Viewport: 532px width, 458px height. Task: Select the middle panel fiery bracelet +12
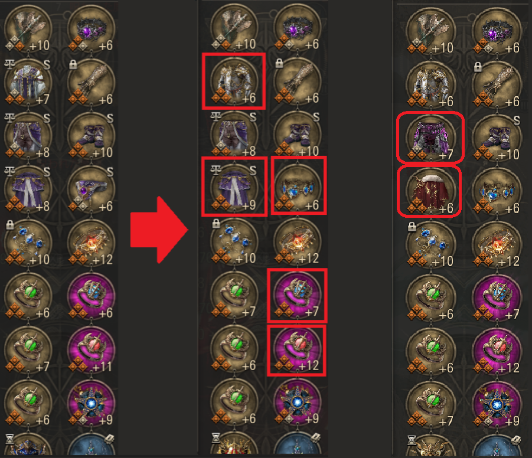pos(297,241)
